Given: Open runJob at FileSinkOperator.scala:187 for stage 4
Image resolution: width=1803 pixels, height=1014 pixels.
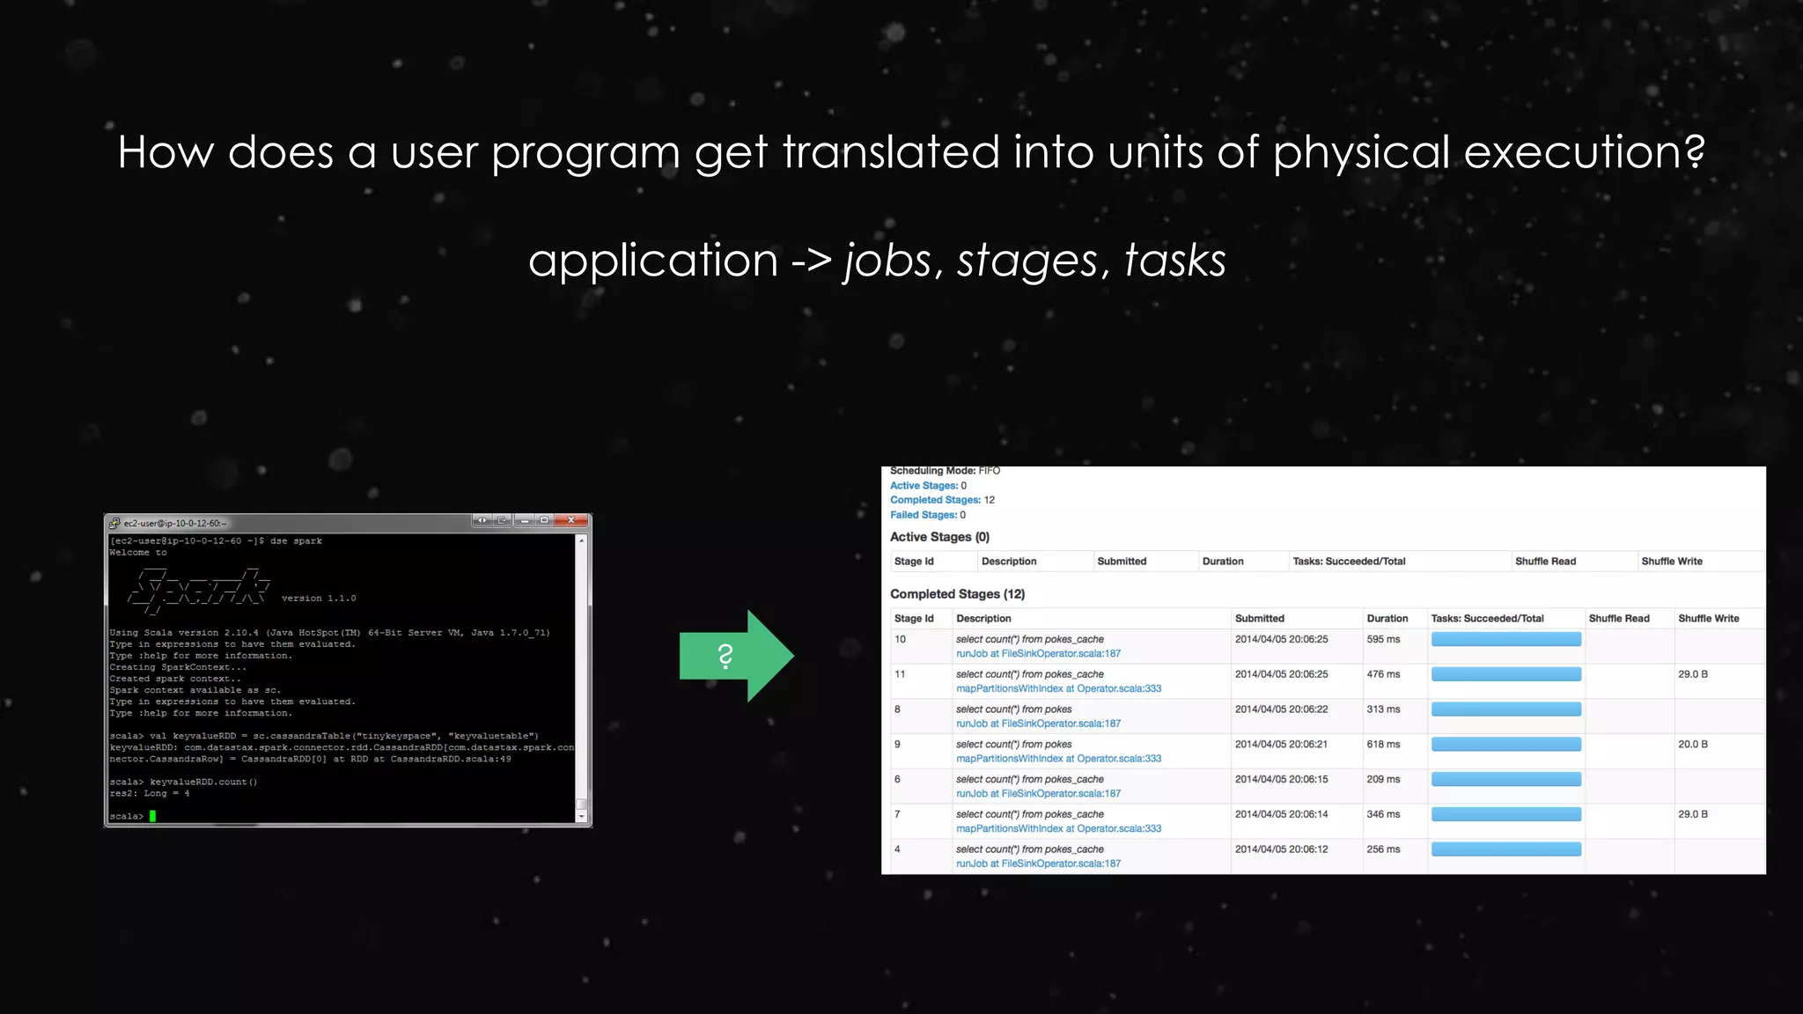Looking at the screenshot, I should pyautogui.click(x=1038, y=863).
